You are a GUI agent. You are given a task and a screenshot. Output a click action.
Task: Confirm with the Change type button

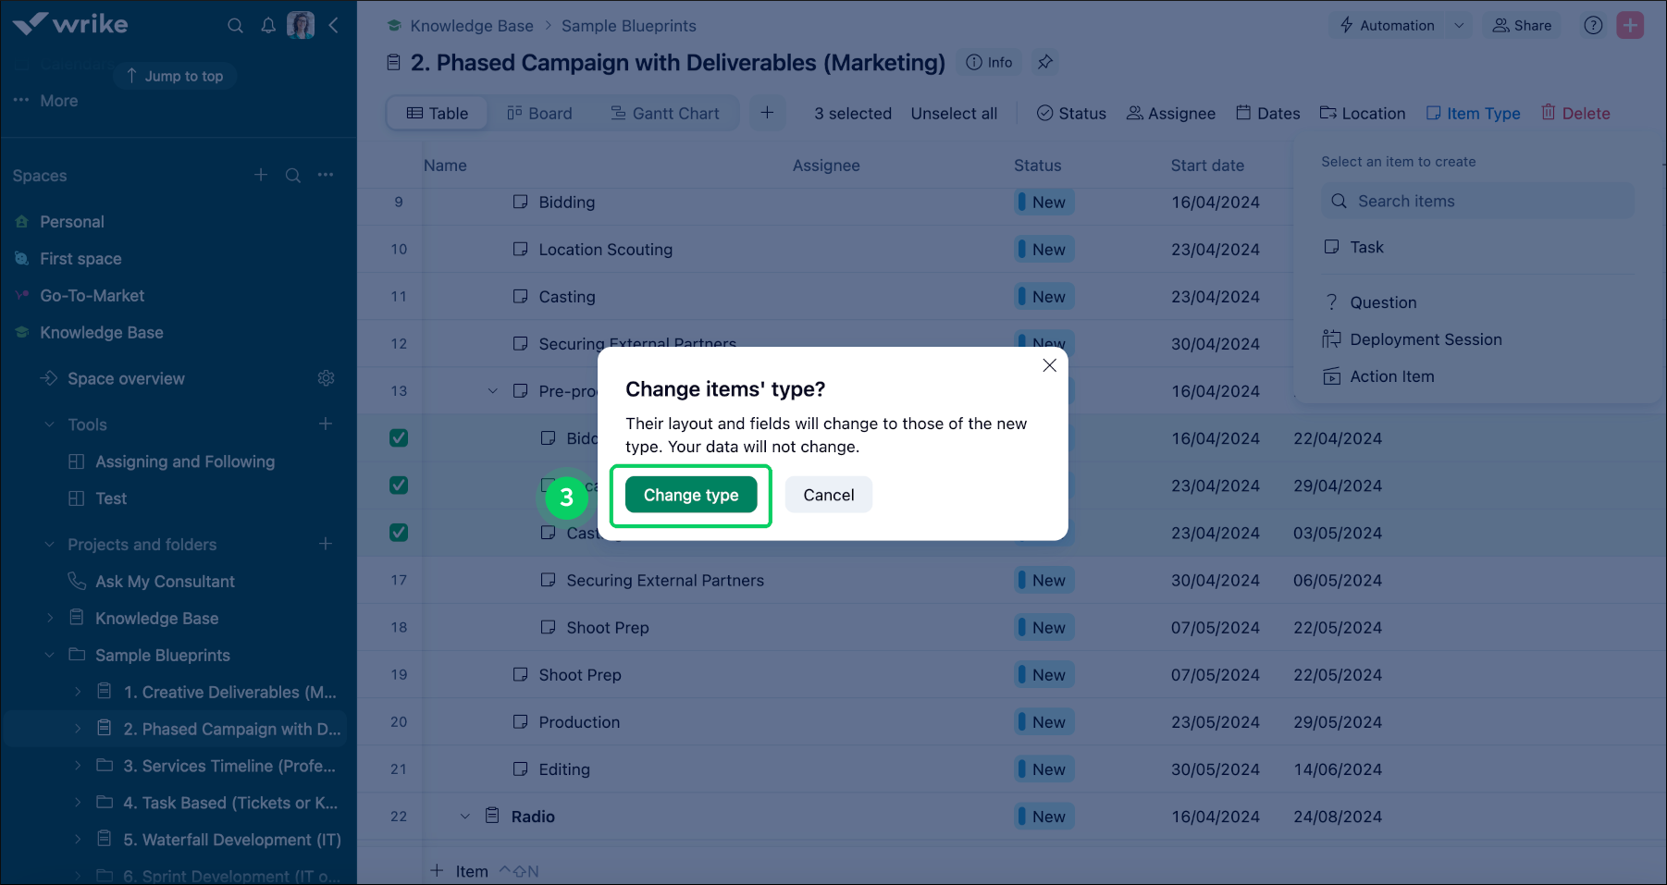tap(691, 496)
